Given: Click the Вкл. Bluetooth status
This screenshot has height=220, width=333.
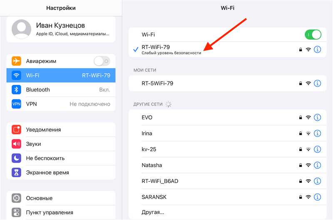Looking at the screenshot, I should 105,90.
